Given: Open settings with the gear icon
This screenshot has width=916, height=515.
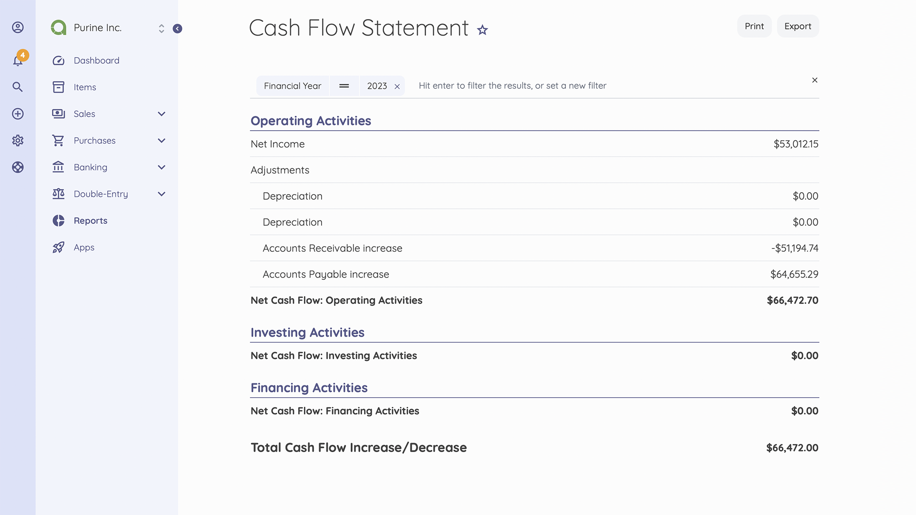Looking at the screenshot, I should click(x=18, y=140).
